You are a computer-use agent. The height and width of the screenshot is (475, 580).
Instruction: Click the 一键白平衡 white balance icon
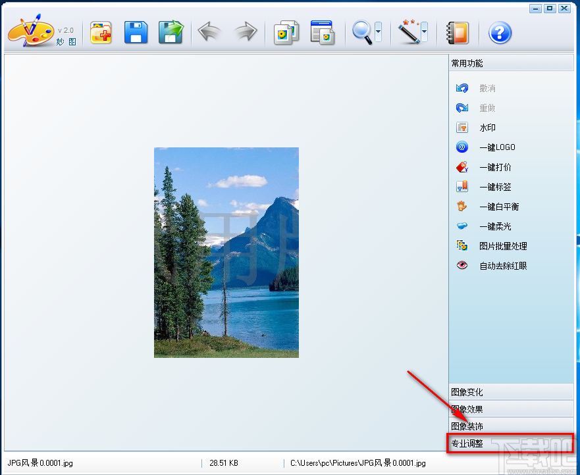(x=461, y=207)
